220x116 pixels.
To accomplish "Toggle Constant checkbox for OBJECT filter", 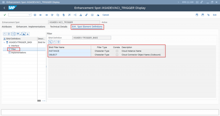I will tap(117, 55).
